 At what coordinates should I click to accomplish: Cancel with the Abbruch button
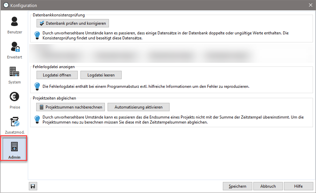(x=268, y=186)
